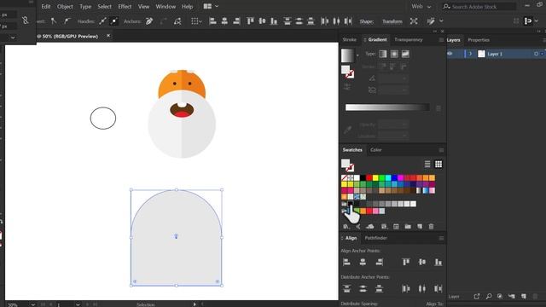Toggle constrain width and height proportions
Image resolution: width=546 pixels, height=307 pixels.
25,20
